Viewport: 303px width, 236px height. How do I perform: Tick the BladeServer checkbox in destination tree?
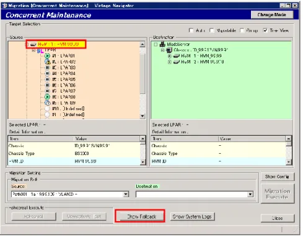pyautogui.click(x=156, y=44)
